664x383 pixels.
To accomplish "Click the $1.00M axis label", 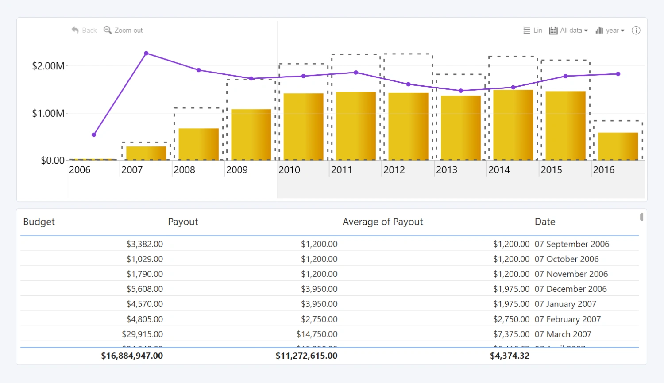I will [x=48, y=113].
